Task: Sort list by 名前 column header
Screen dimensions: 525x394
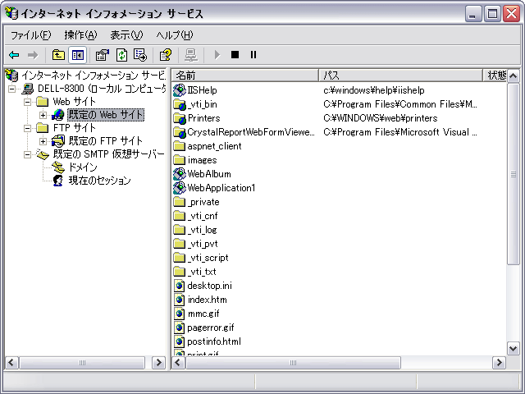Action: click(244, 76)
